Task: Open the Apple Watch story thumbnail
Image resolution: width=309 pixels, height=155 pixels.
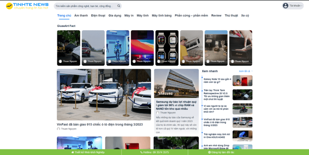Action: coord(167,48)
